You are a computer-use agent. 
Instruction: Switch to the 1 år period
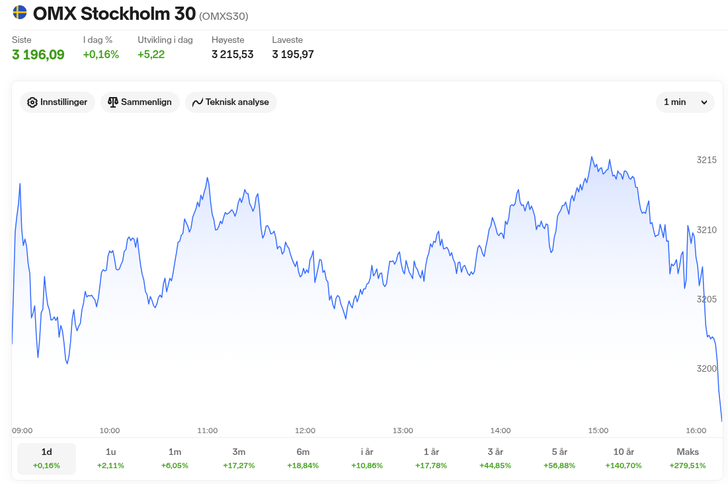[x=431, y=458]
